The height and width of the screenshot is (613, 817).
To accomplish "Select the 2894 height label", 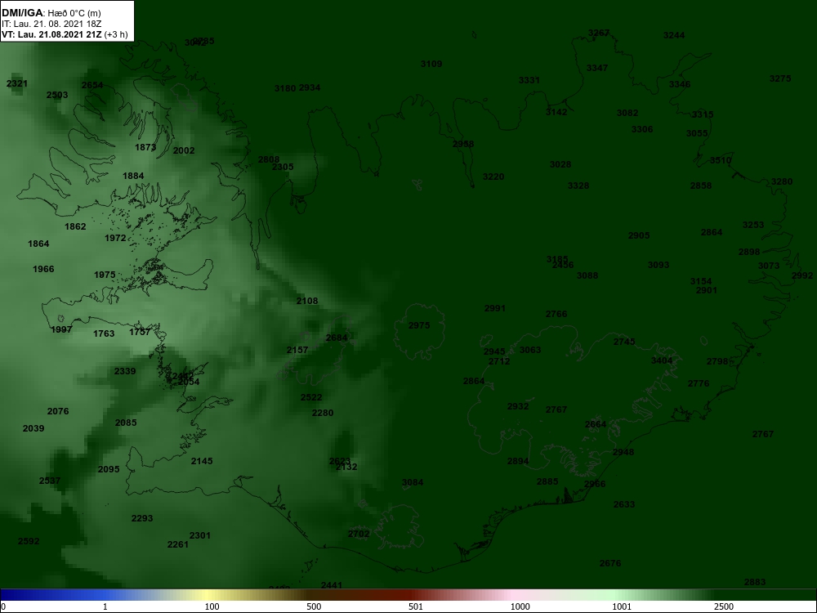I will [x=518, y=461].
